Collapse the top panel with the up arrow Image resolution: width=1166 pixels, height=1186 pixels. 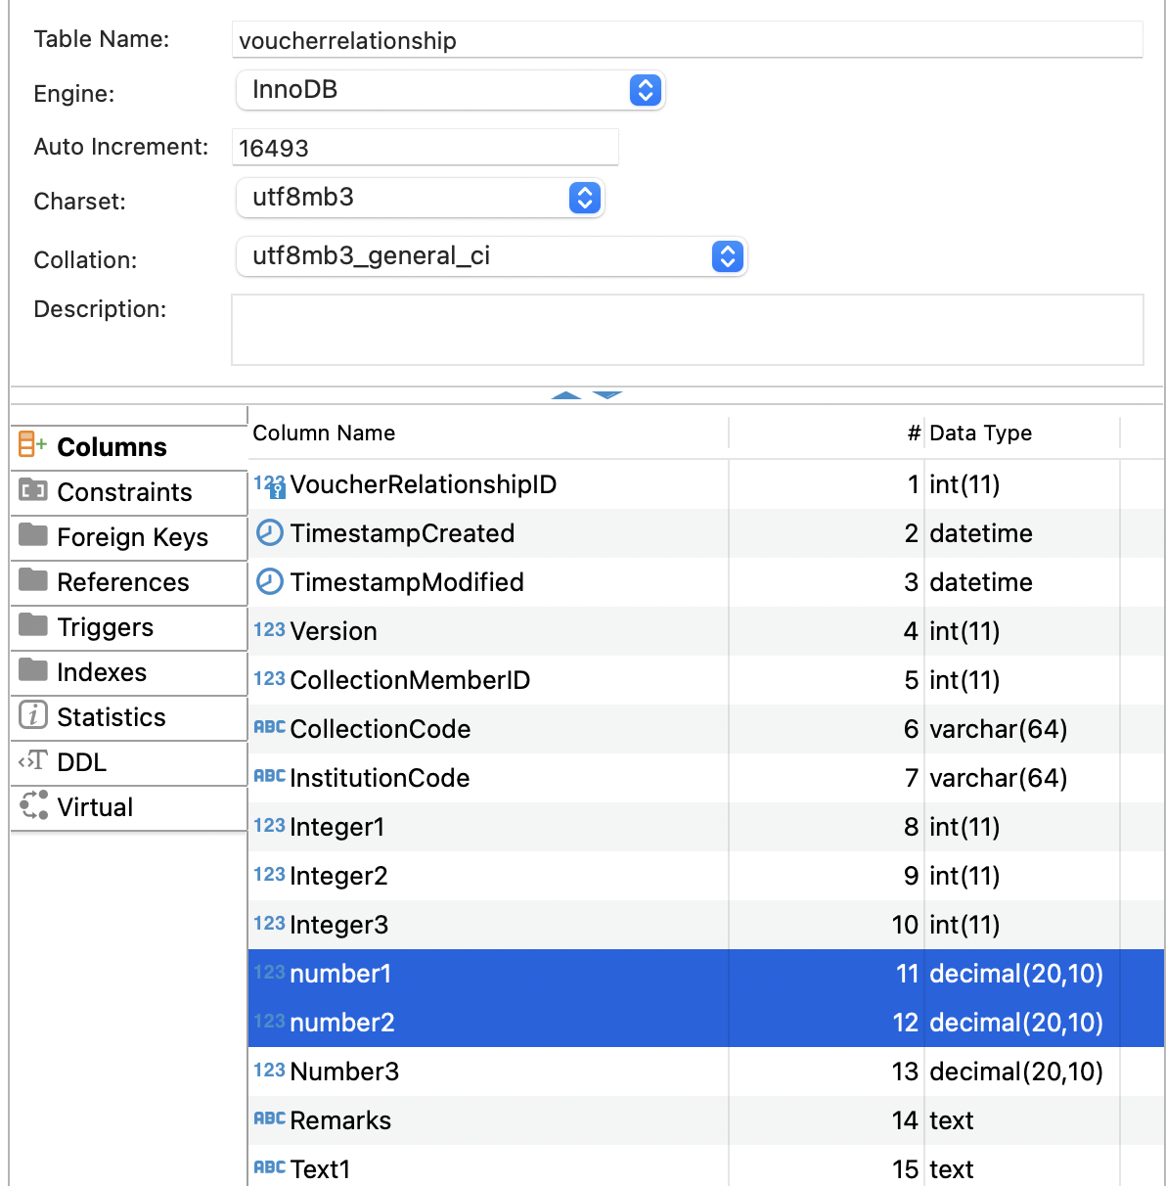(x=565, y=397)
